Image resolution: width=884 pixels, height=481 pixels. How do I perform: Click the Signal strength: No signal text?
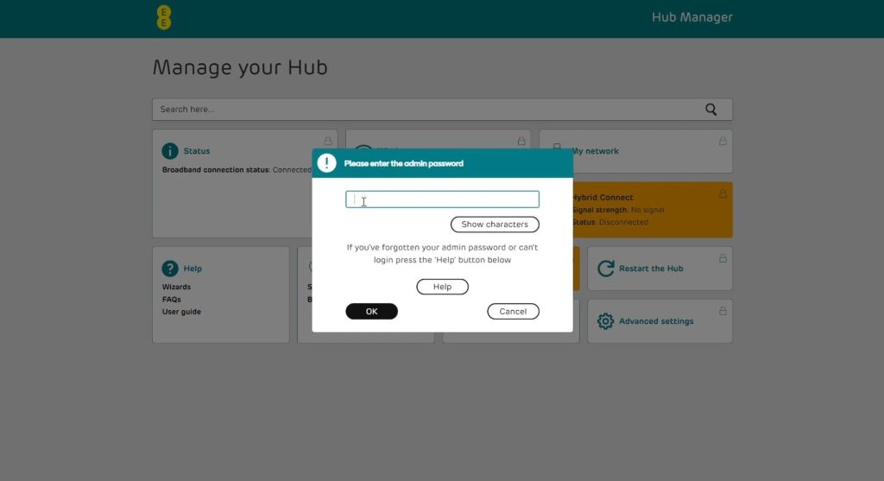point(618,210)
